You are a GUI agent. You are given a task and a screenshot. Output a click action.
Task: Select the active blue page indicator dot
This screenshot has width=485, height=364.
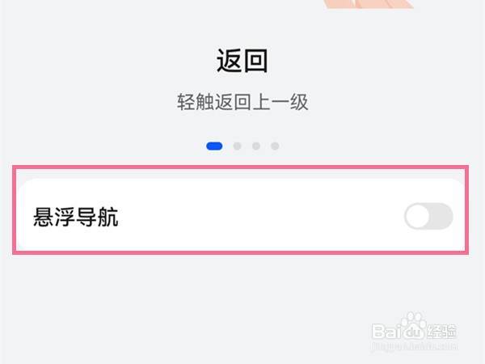coord(214,146)
